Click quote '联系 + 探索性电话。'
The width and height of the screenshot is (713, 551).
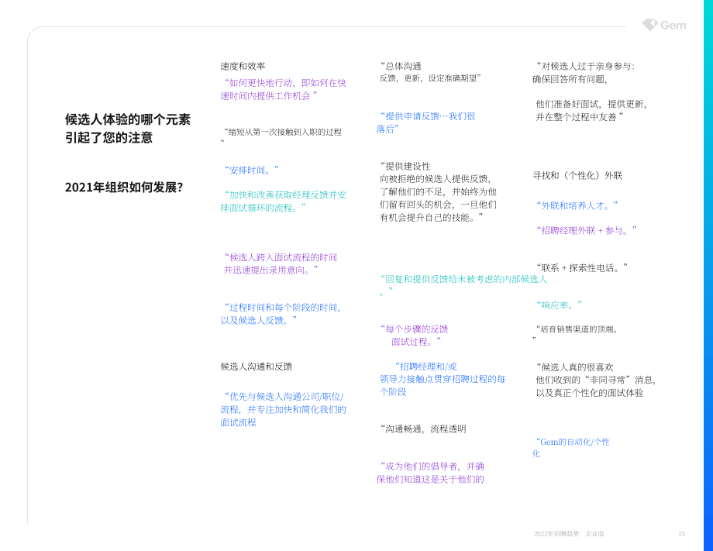pos(581,268)
